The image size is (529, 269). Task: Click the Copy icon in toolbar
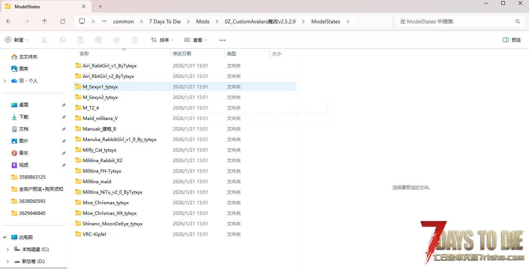(x=62, y=40)
